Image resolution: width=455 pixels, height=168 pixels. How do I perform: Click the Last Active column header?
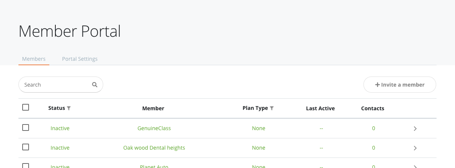point(321,108)
